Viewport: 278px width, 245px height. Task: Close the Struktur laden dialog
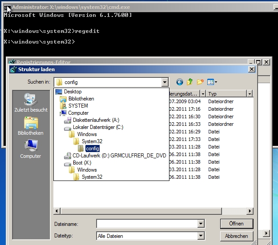tap(252, 69)
